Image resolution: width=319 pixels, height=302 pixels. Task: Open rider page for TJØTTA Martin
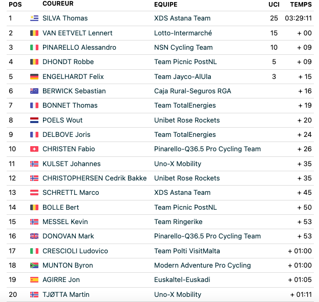pyautogui.click(x=66, y=294)
